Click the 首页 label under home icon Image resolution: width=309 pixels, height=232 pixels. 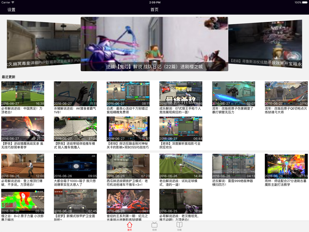(x=129, y=230)
